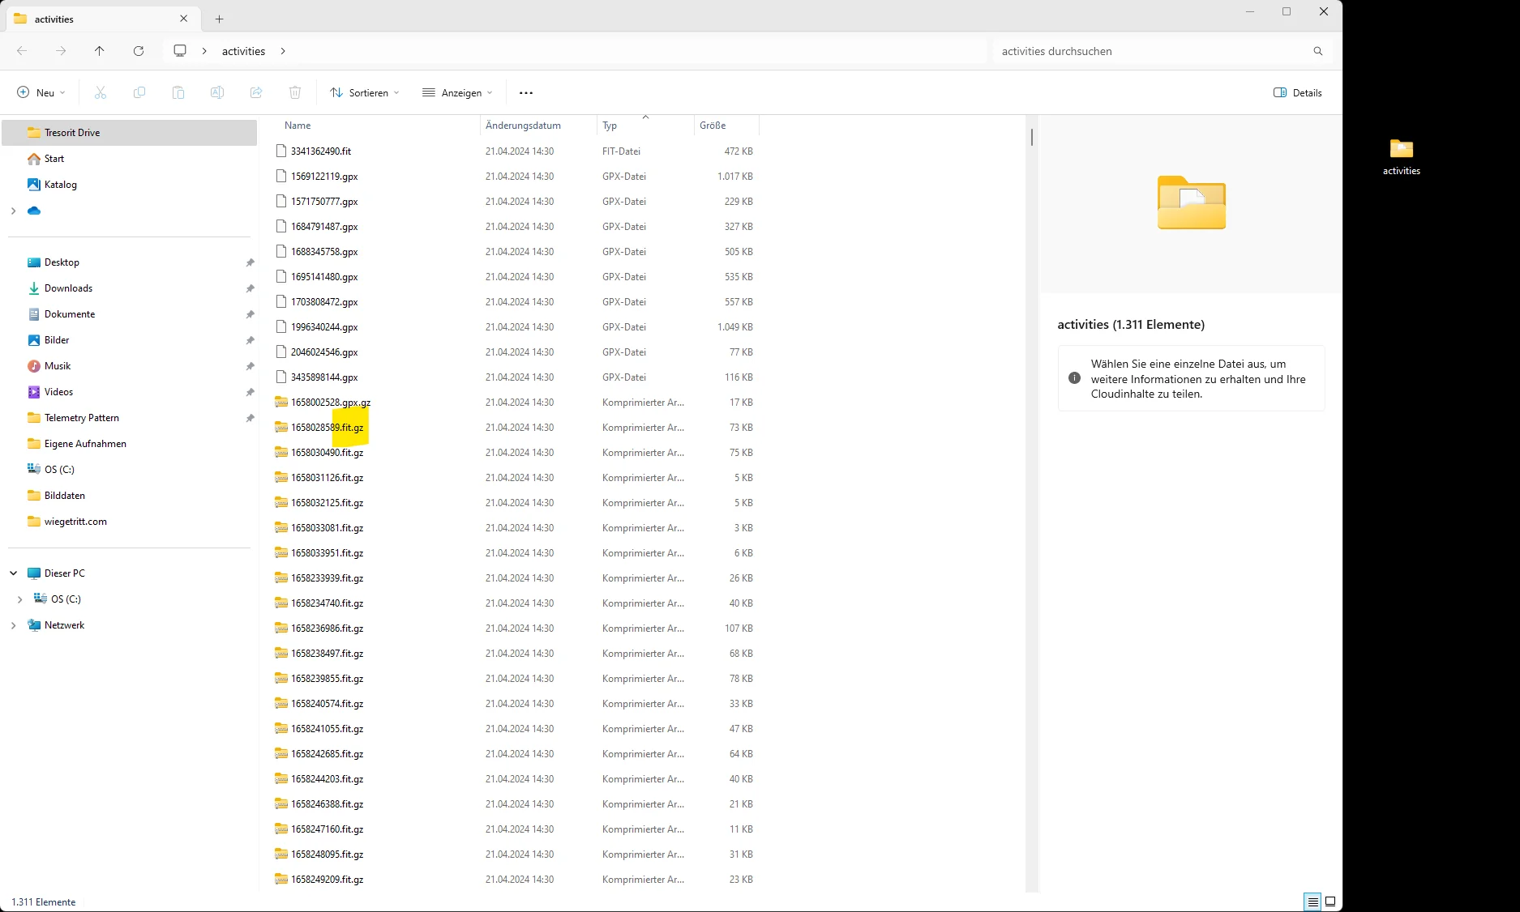Open a new tab with plus button

[219, 19]
